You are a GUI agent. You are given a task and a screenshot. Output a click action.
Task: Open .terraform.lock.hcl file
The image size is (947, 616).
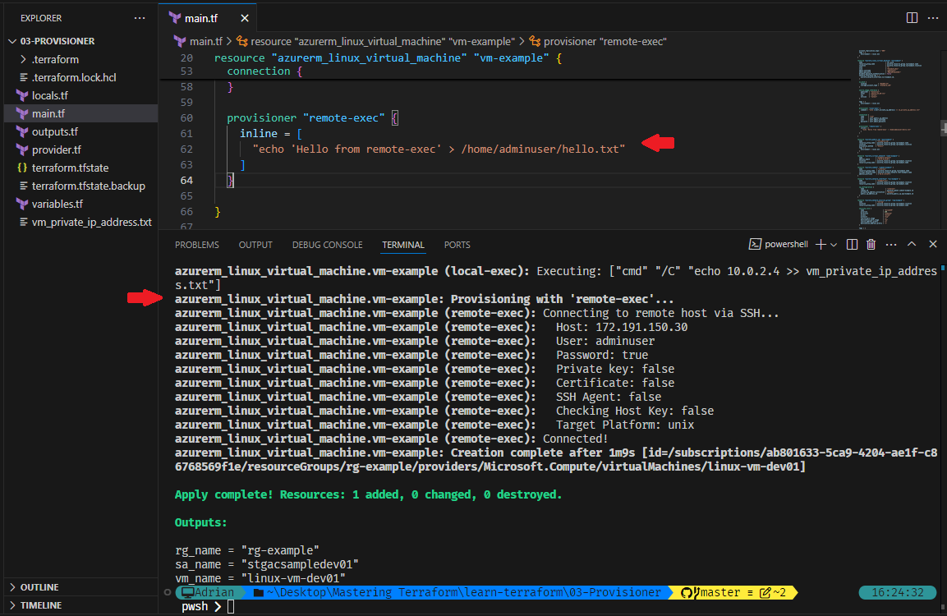click(81, 77)
